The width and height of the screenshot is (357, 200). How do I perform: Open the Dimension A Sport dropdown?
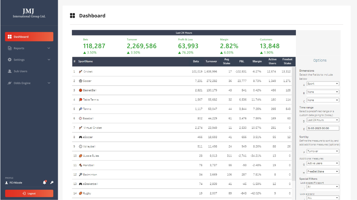pyautogui.click(x=323, y=84)
